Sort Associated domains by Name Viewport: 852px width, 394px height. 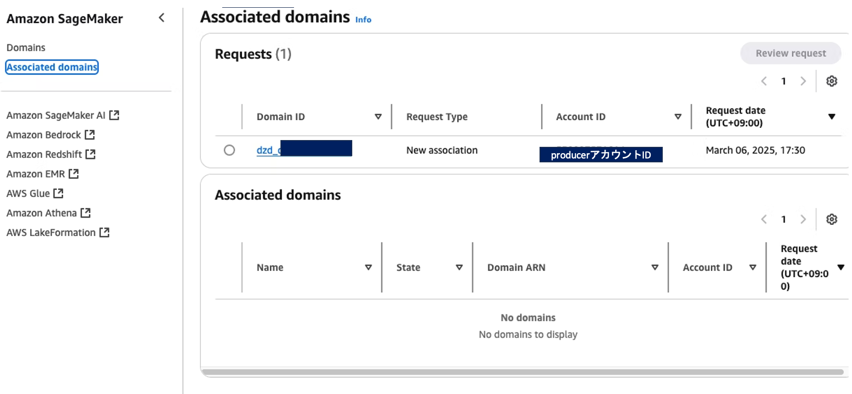click(x=368, y=267)
